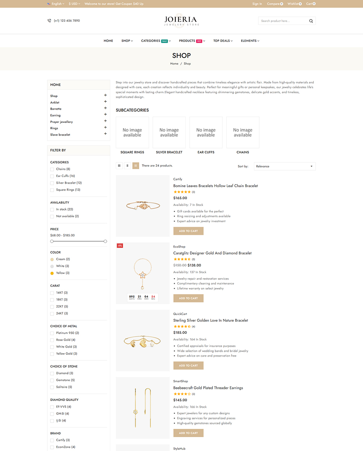Expand the Rings category plus icon
The image size is (363, 451).
coord(105,127)
